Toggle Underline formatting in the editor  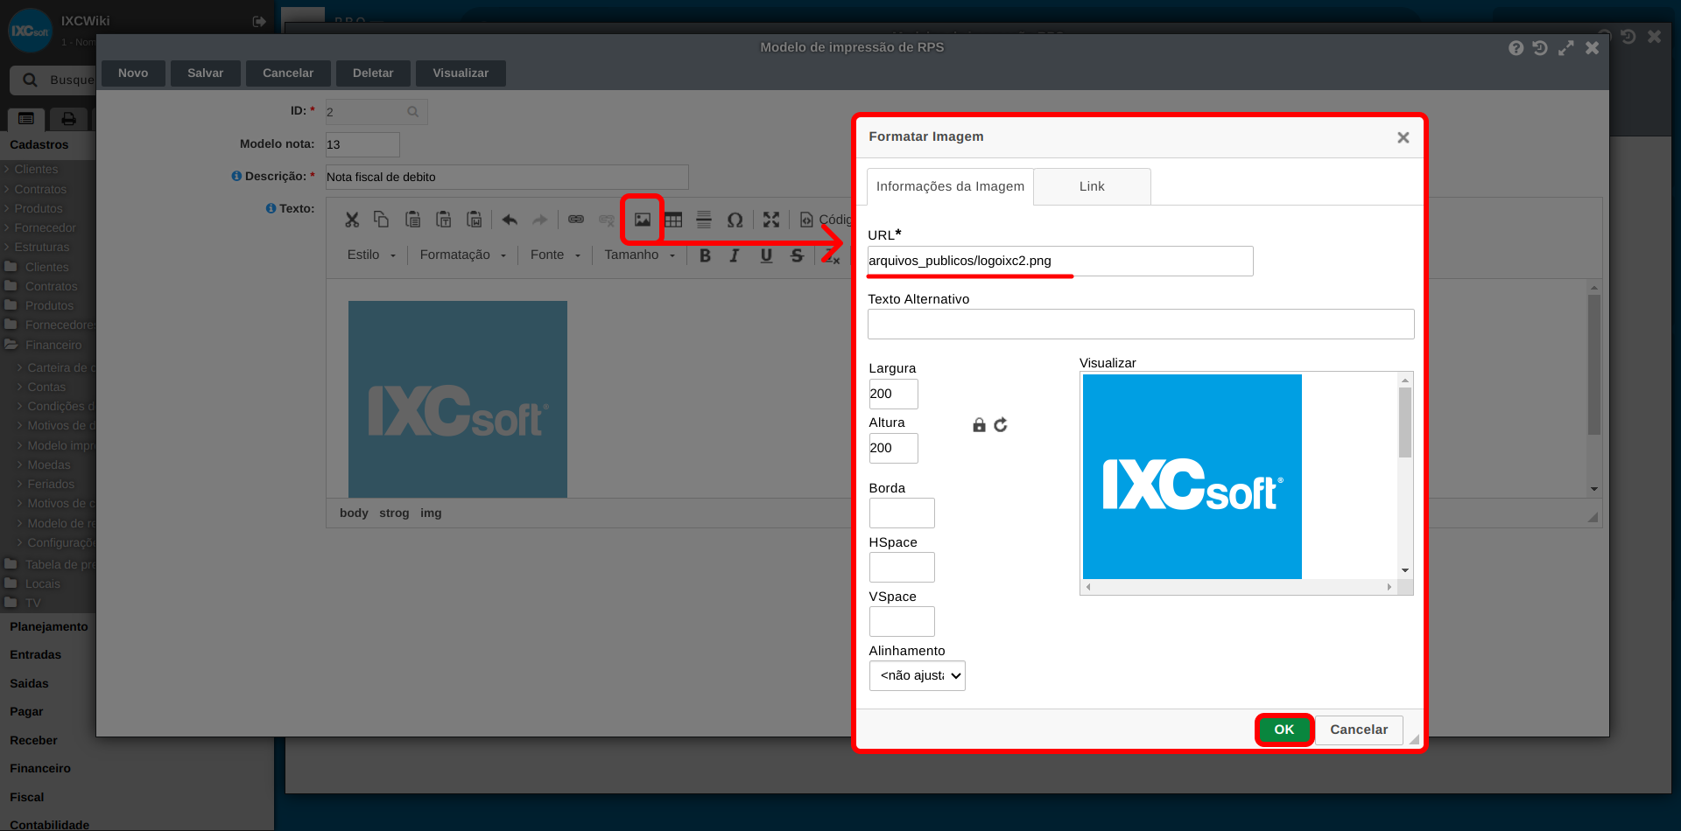click(766, 255)
